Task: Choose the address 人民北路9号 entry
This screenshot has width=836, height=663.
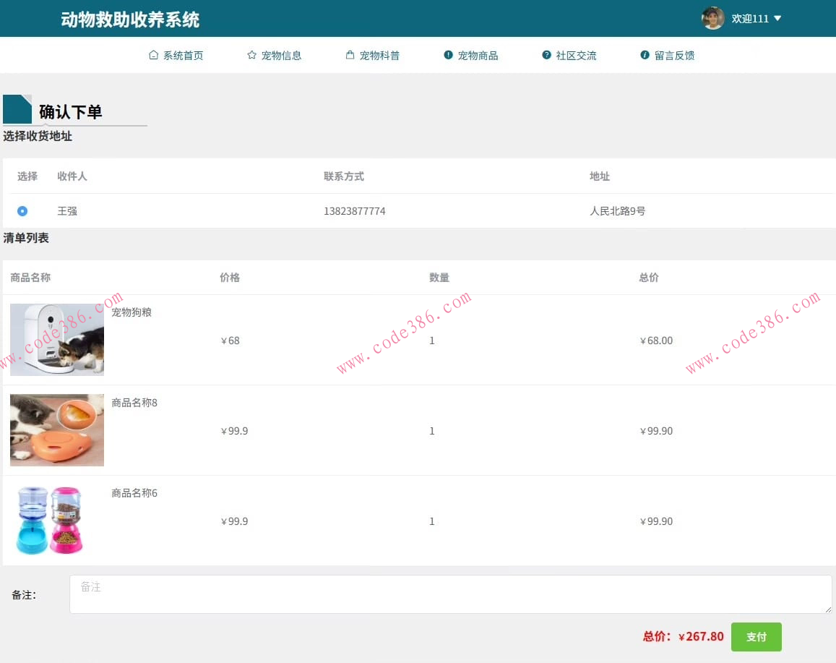Action: 617,210
